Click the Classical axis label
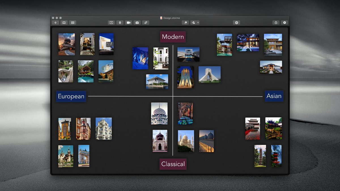This screenshot has width=340, height=191. pos(173,164)
